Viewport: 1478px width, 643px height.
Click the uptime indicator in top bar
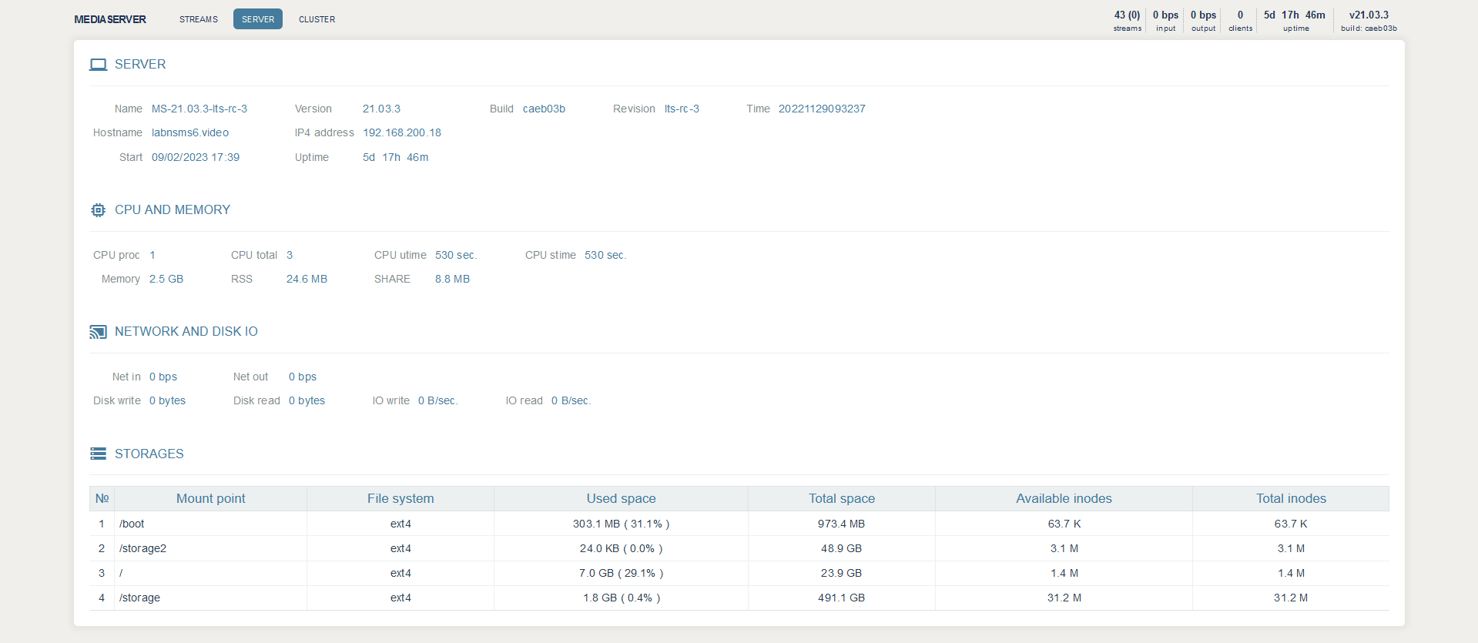point(1295,20)
